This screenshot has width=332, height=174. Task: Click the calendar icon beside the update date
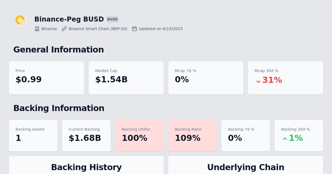tap(134, 29)
